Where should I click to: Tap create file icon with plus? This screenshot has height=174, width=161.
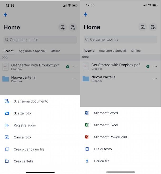point(7,149)
